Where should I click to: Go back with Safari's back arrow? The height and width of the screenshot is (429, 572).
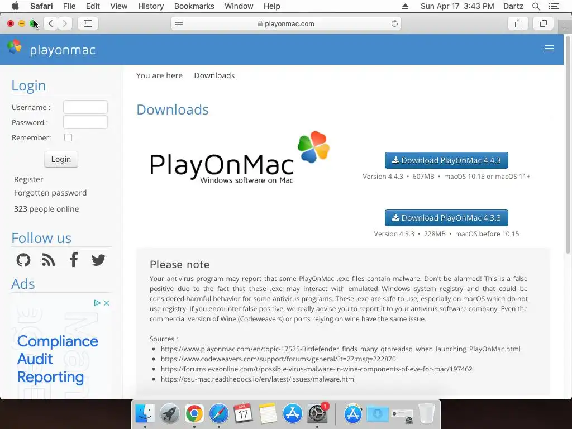pos(51,23)
